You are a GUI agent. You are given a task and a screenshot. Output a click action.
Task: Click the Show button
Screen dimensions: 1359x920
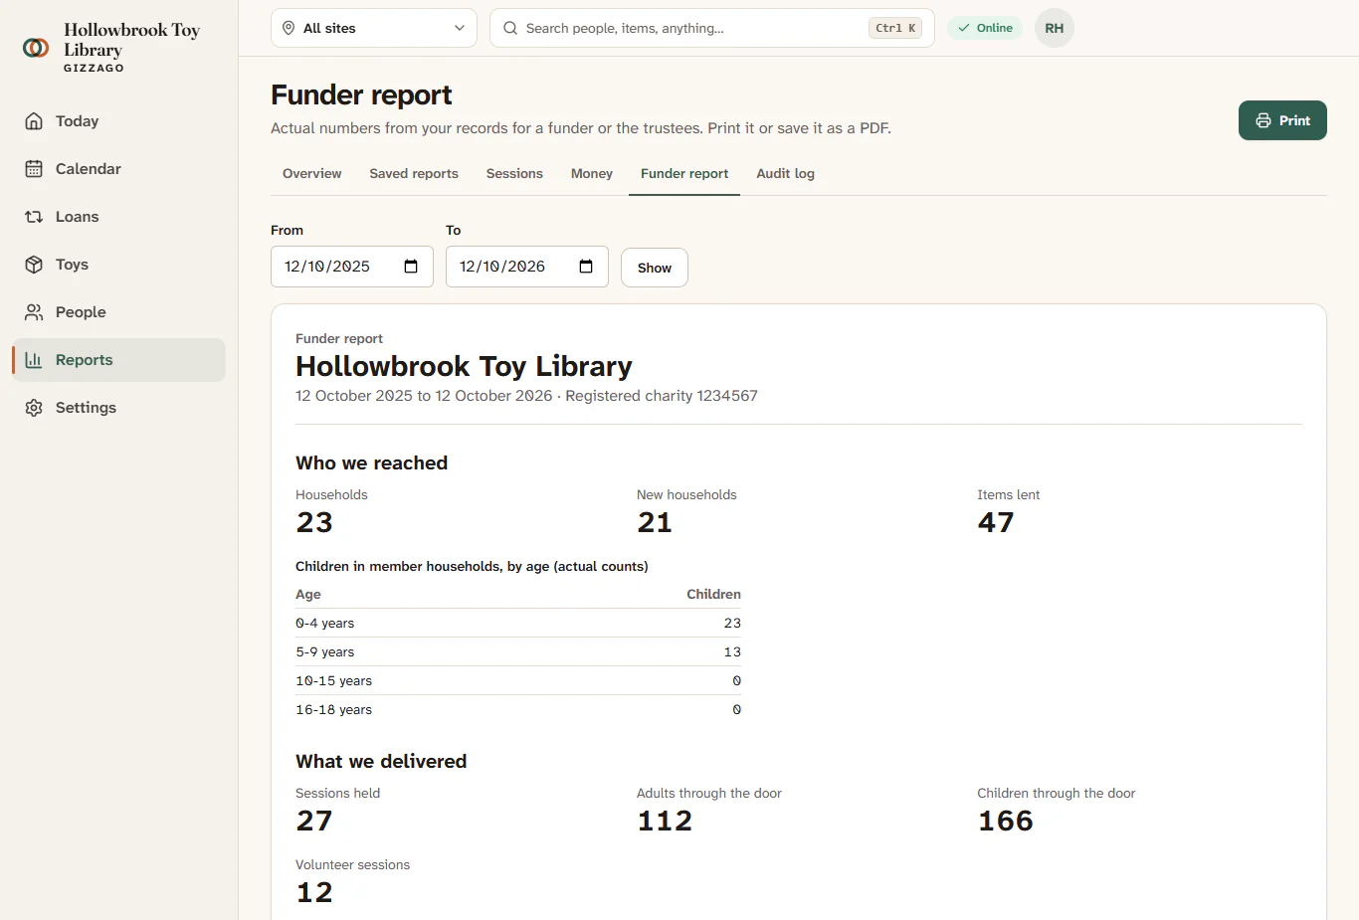tap(655, 268)
